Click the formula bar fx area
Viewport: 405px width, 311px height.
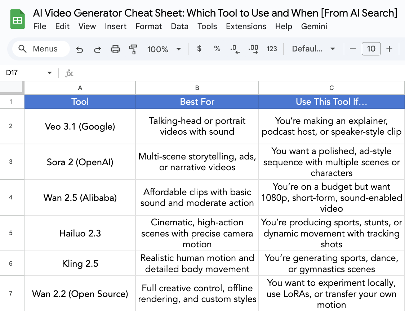pos(69,73)
